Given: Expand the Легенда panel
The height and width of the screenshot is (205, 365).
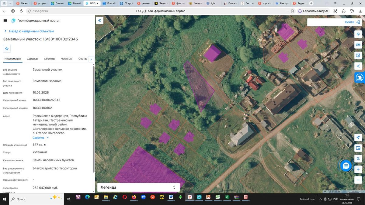Looking at the screenshot, I should pyautogui.click(x=138, y=187).
